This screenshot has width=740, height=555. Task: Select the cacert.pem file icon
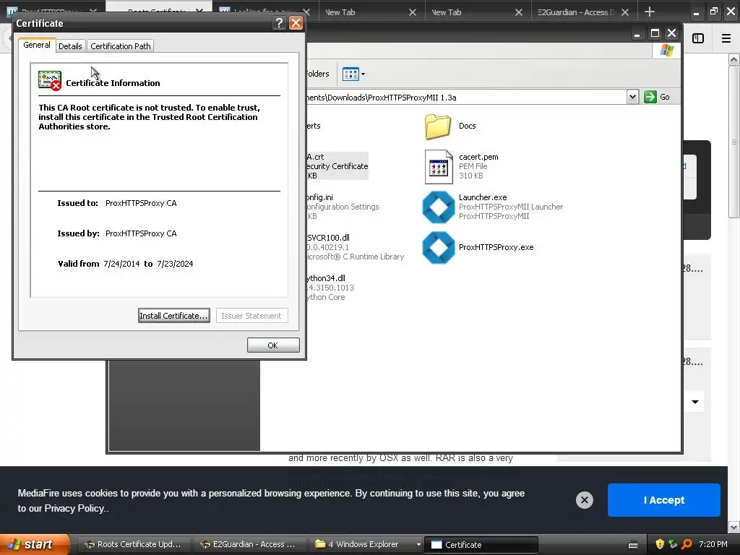439,167
